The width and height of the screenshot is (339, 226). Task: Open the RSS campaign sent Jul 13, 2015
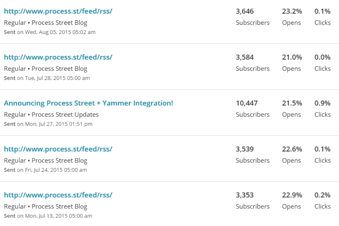[58, 195]
